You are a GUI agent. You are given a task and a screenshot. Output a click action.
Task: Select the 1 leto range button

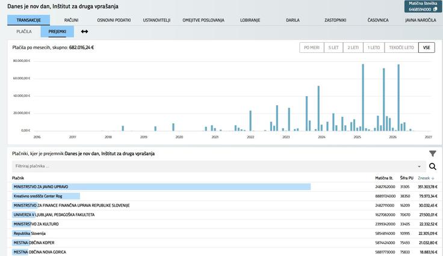click(x=374, y=47)
